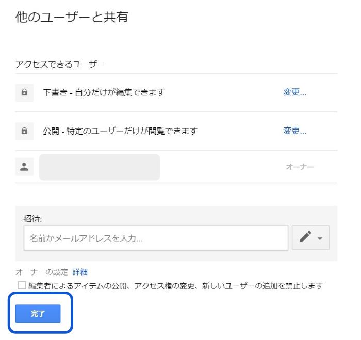Click the greyed-out owner name box

pyautogui.click(x=100, y=167)
